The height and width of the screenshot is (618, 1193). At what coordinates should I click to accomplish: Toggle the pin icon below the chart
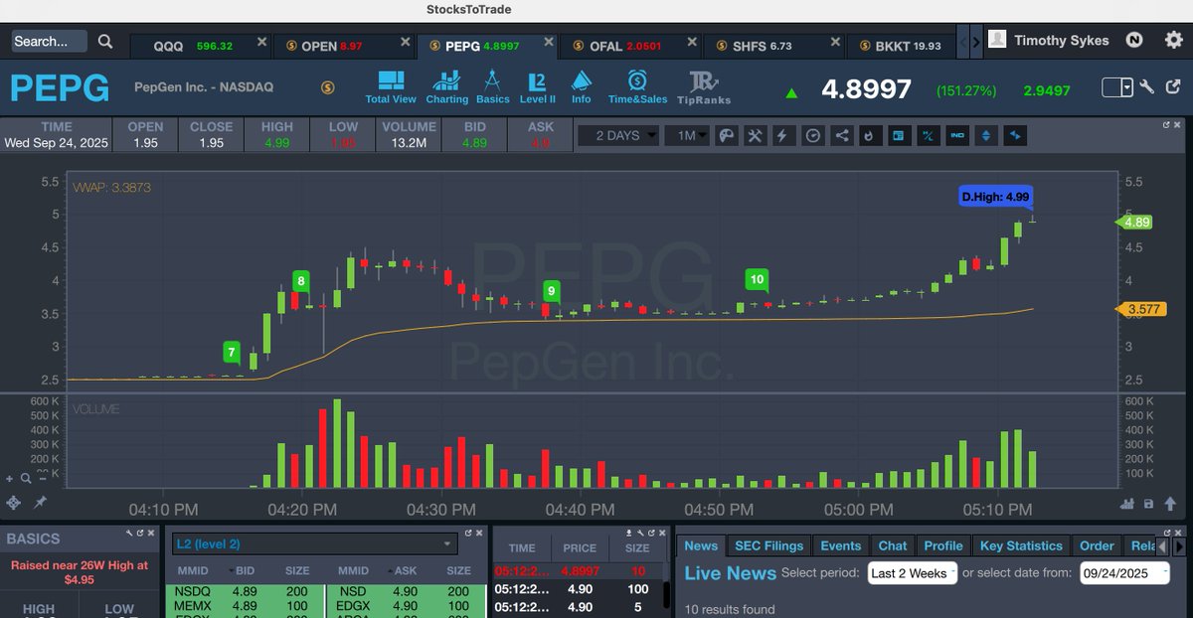coord(38,503)
